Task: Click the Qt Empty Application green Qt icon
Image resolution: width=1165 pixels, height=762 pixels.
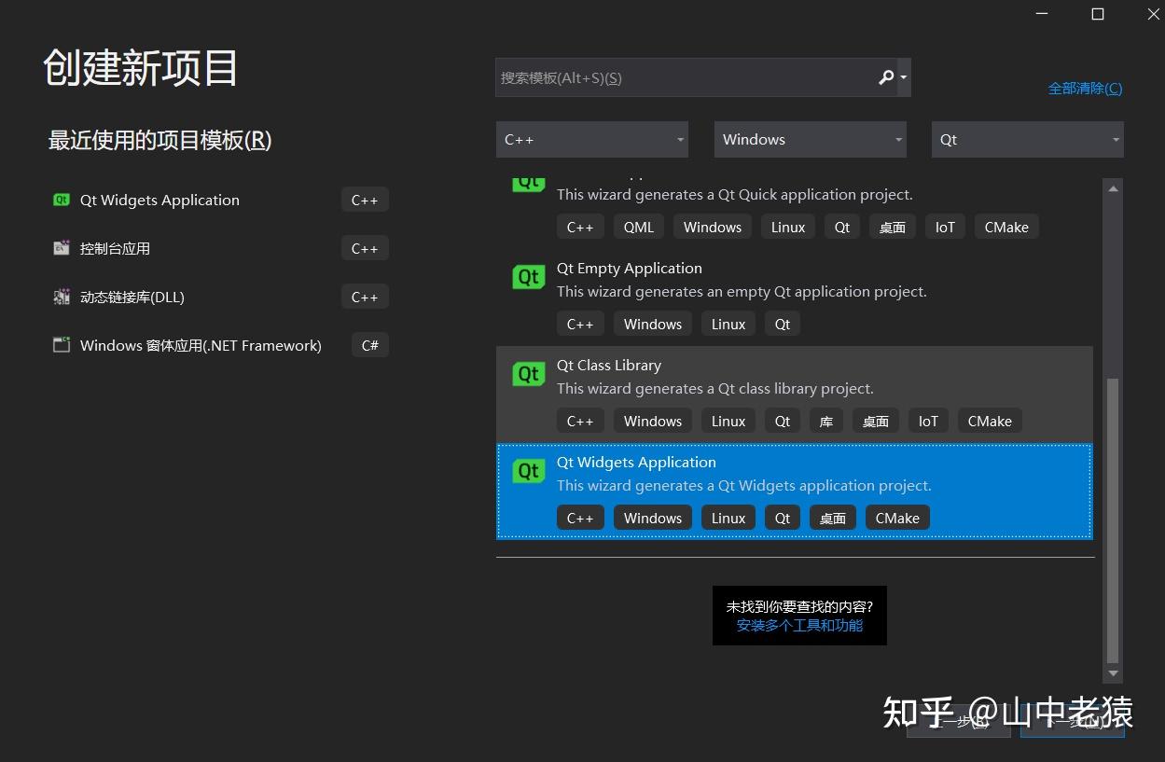Action: tap(529, 277)
